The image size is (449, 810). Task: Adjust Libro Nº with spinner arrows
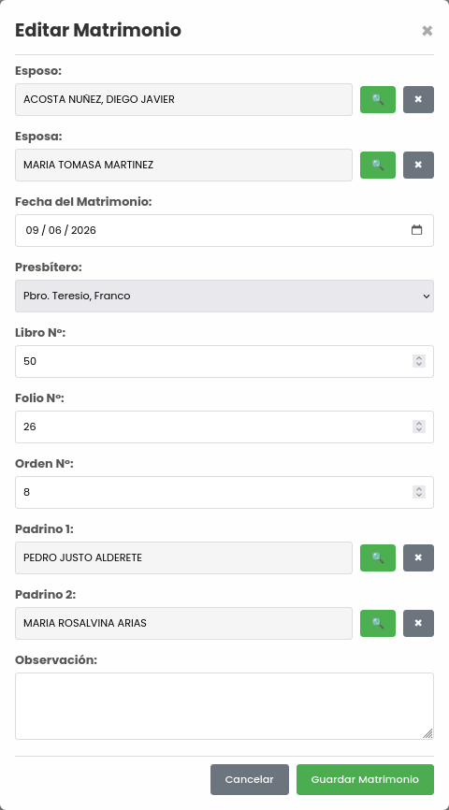(x=419, y=361)
